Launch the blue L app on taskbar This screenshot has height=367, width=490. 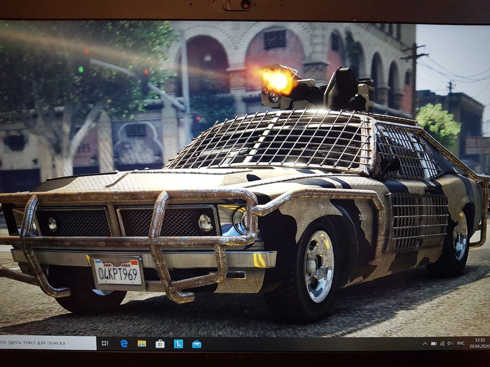point(178,344)
